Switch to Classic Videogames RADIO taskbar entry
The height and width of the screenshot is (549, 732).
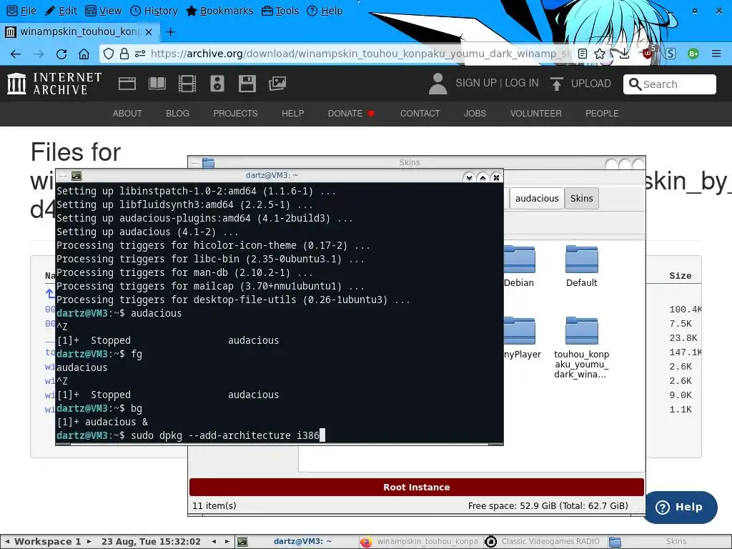pos(544,542)
